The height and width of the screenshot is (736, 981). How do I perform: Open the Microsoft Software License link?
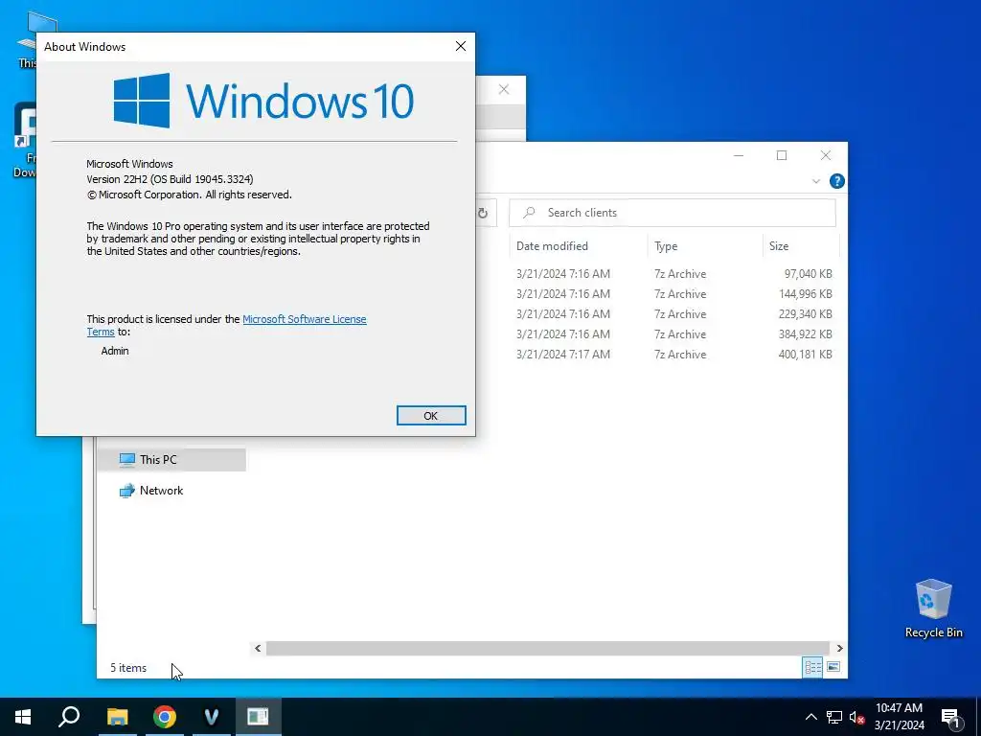pyautogui.click(x=304, y=319)
